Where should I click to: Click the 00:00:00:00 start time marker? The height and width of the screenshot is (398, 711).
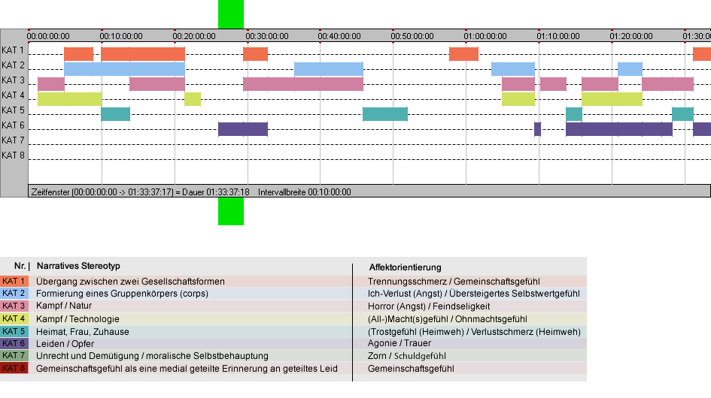[48, 36]
